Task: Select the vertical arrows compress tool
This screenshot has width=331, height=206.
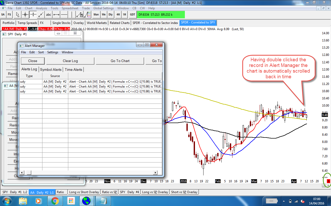Action: (33, 14)
